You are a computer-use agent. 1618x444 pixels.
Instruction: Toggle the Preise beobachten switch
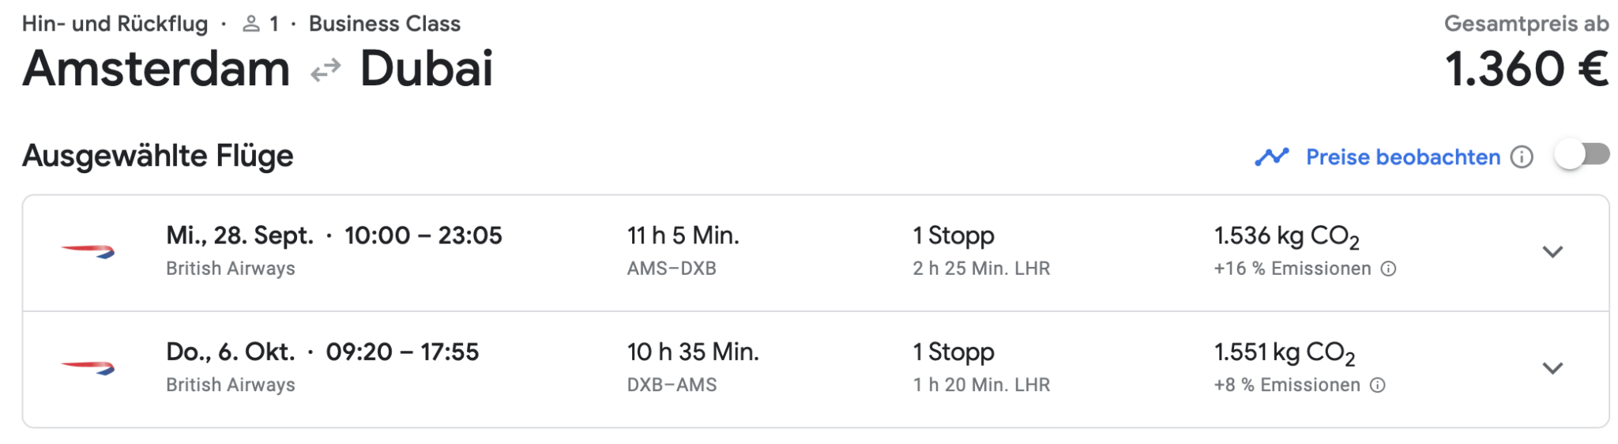[x=1582, y=155]
